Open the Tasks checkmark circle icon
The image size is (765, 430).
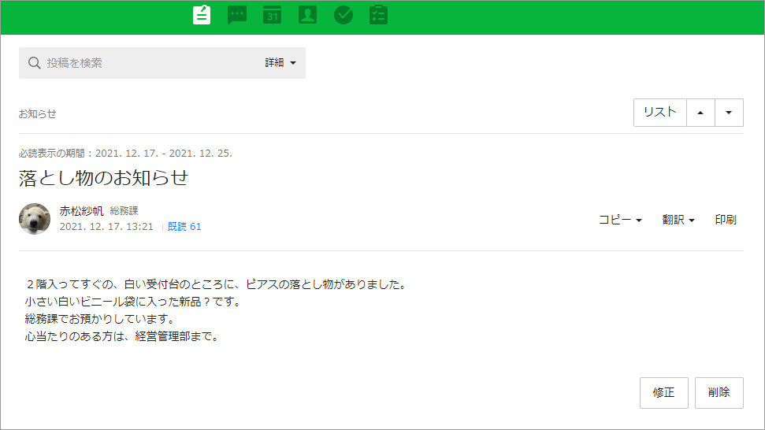coord(343,15)
